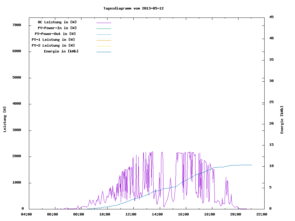Click the purple AC Leistung legend line
Screen dimensions: 295x221
[x=104, y=23]
